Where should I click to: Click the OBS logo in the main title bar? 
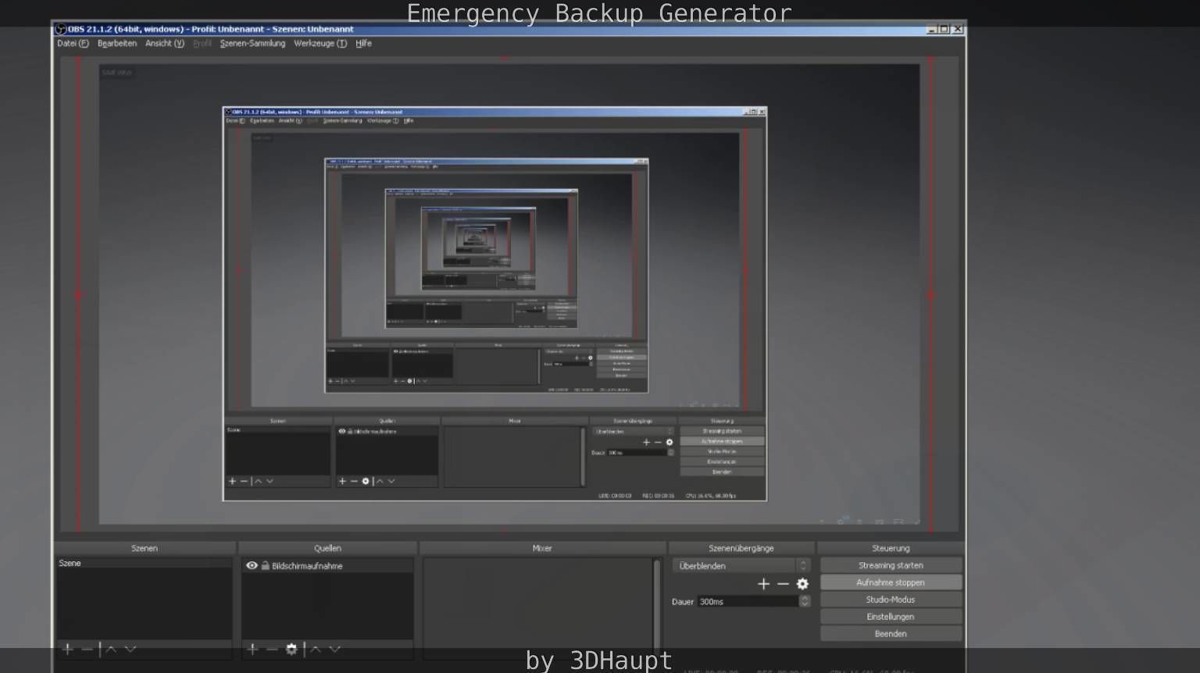click(x=60, y=29)
